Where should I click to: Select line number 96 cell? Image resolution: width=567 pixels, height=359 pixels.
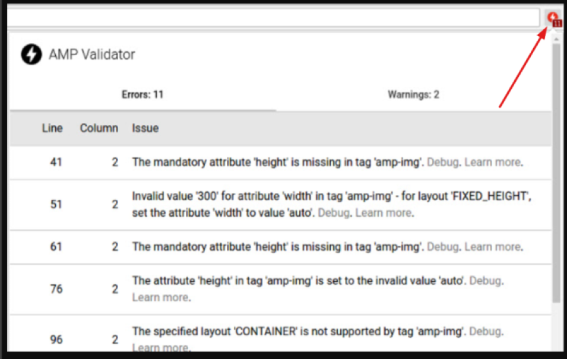point(56,339)
